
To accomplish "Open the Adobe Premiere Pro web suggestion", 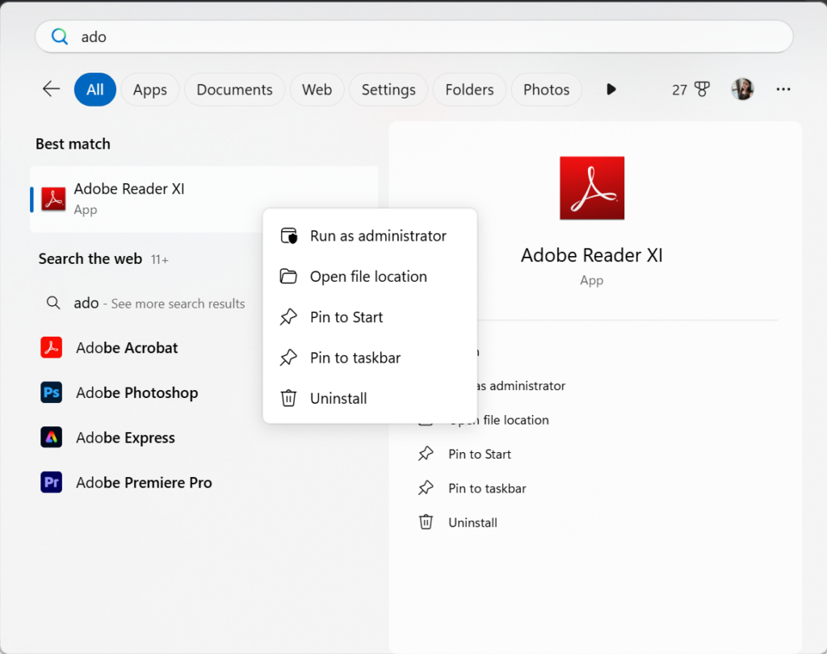I will point(144,482).
